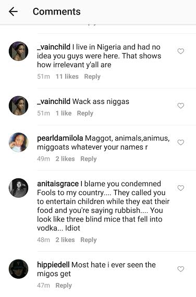This screenshot has height=297, width=196.
Task: Open hippiedell username link
Action: click(x=53, y=265)
